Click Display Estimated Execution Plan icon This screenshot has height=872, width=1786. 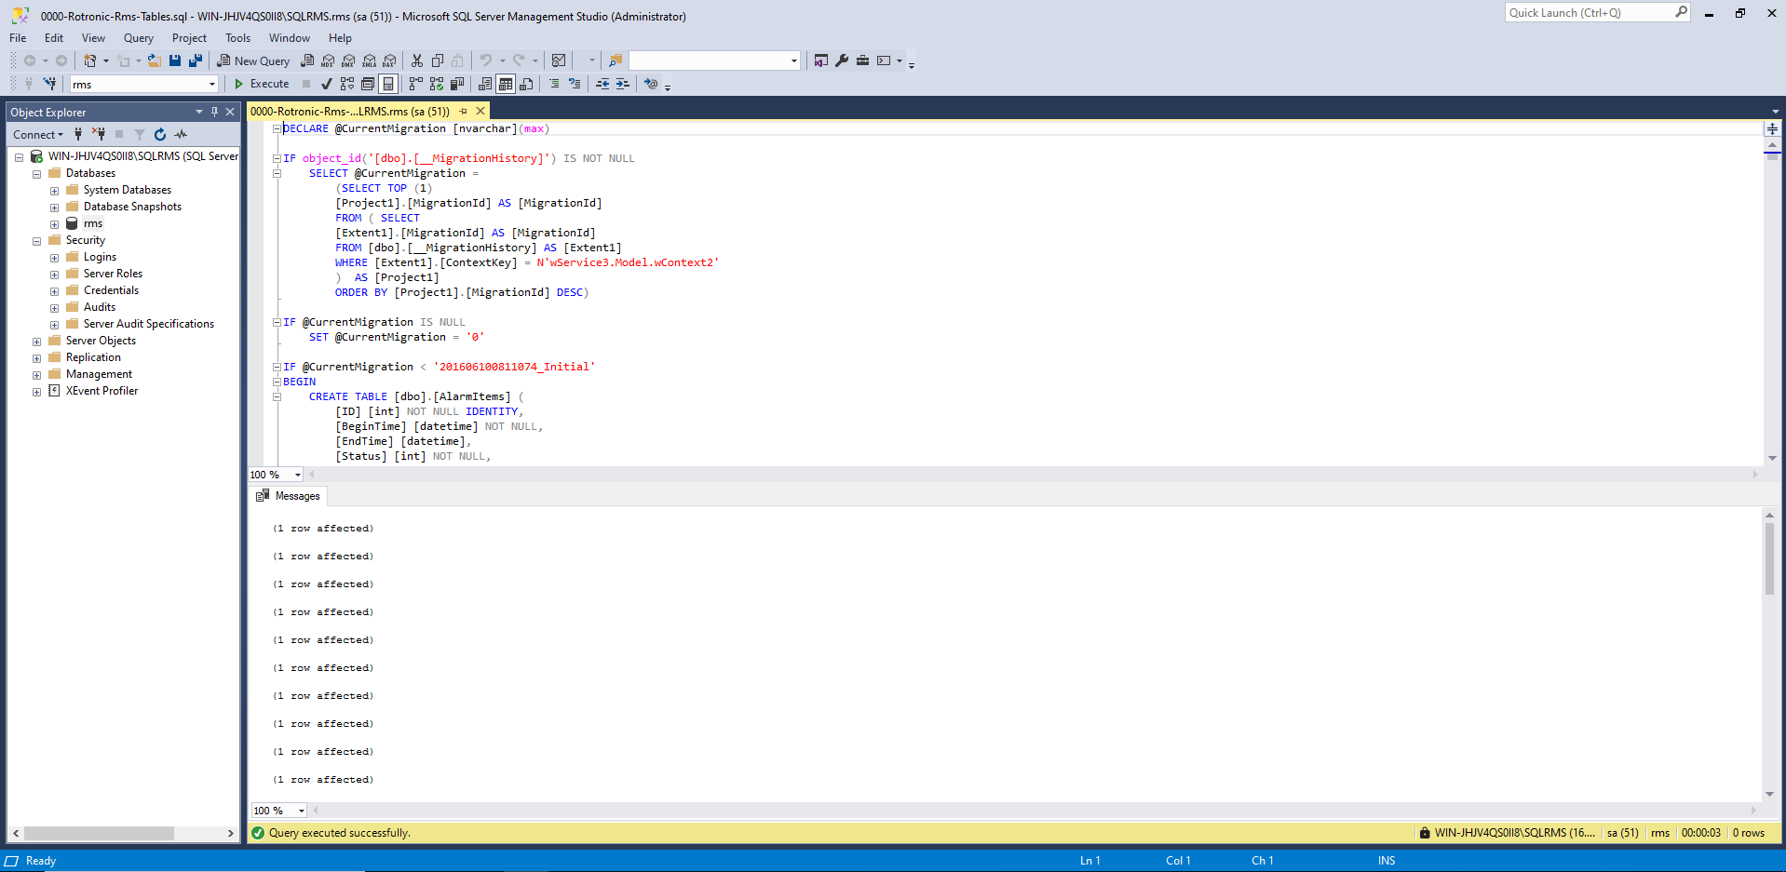[347, 84]
